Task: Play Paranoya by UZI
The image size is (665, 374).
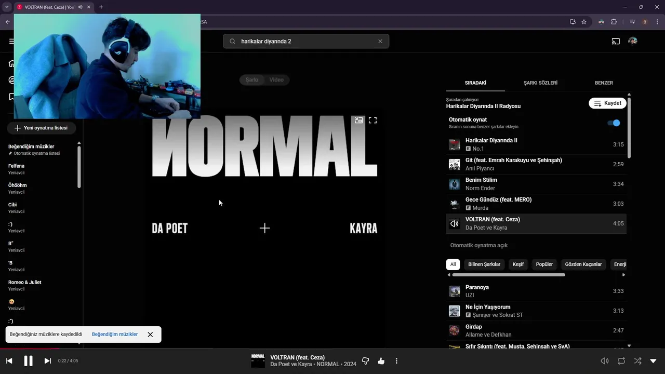Action: [x=536, y=291]
